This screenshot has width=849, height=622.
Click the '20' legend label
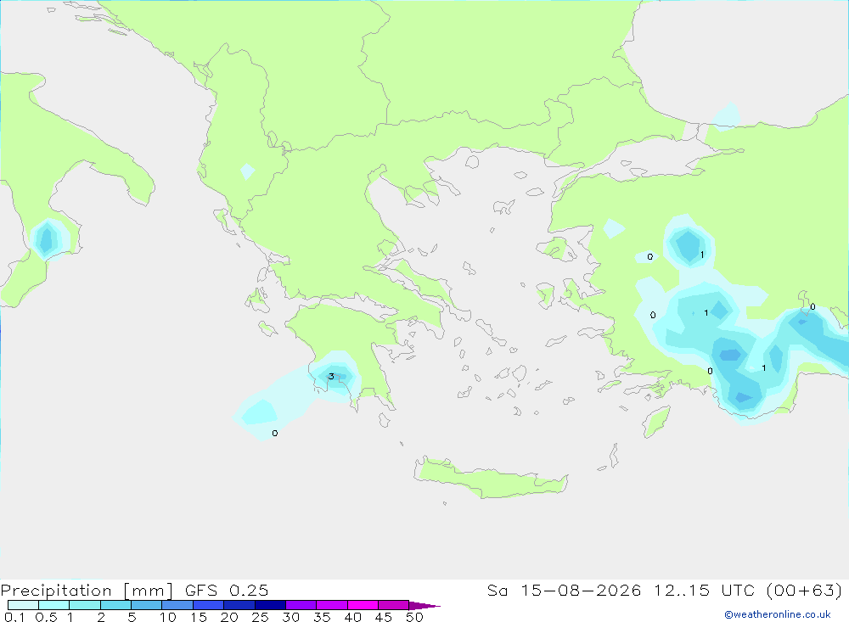click(x=229, y=617)
